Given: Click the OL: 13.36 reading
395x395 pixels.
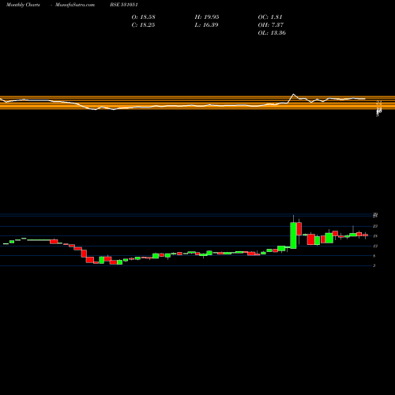Looking at the screenshot, I should tap(272, 33).
